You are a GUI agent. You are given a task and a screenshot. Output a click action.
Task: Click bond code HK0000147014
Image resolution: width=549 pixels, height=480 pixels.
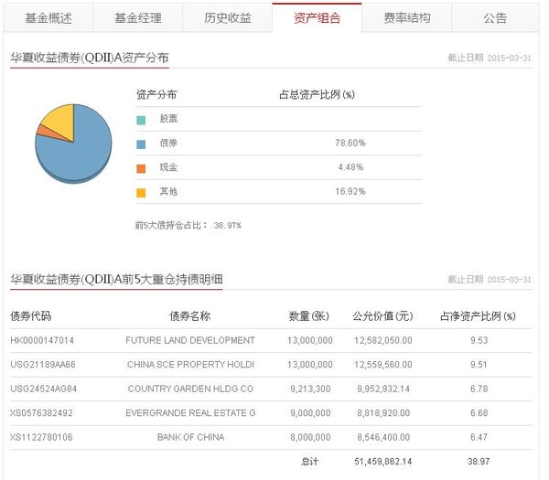(42, 340)
